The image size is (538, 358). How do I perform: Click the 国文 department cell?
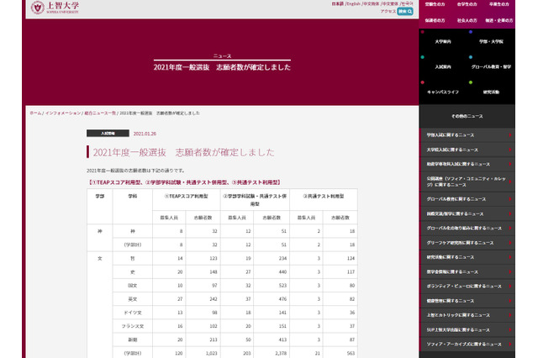pyautogui.click(x=133, y=286)
